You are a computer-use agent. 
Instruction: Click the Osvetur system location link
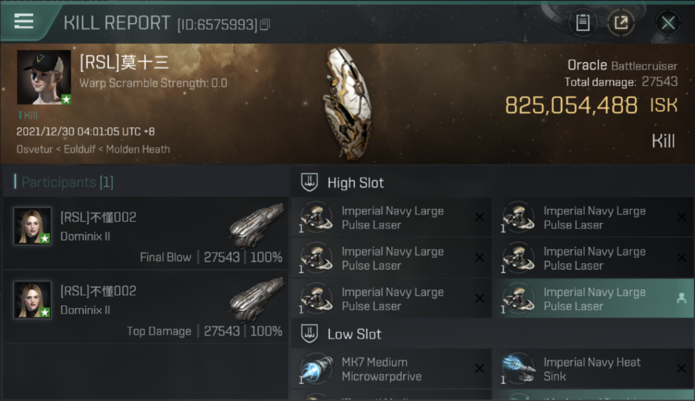pos(37,150)
